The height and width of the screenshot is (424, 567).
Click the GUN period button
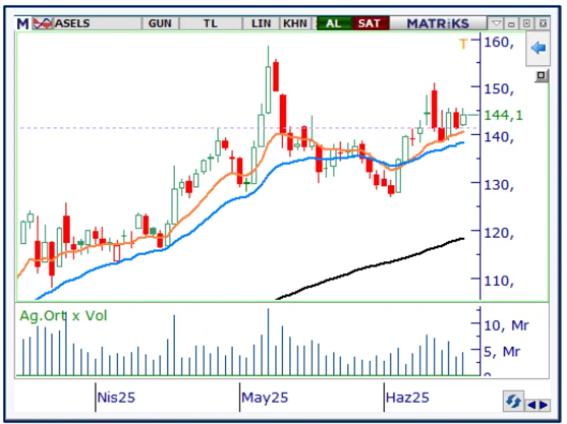(160, 24)
